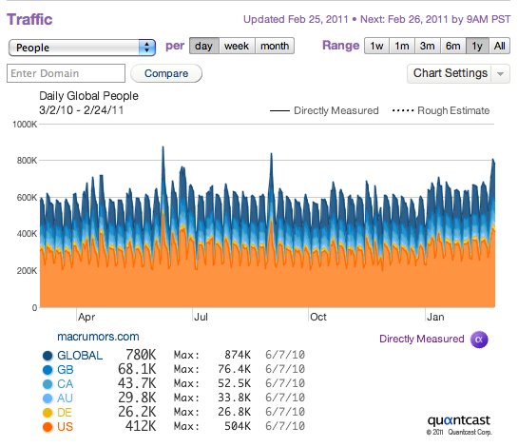Select the GB legend label
This screenshot has width=518, height=447.
tap(66, 370)
